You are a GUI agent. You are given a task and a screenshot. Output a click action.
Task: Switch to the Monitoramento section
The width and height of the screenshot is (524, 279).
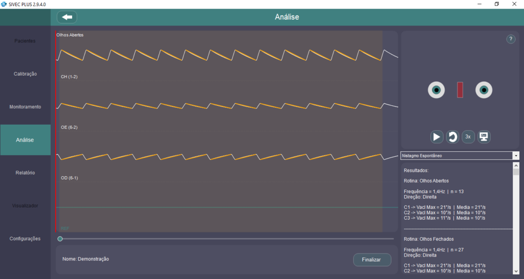pos(25,107)
